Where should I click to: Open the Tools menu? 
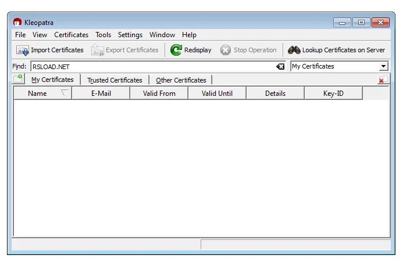(103, 35)
